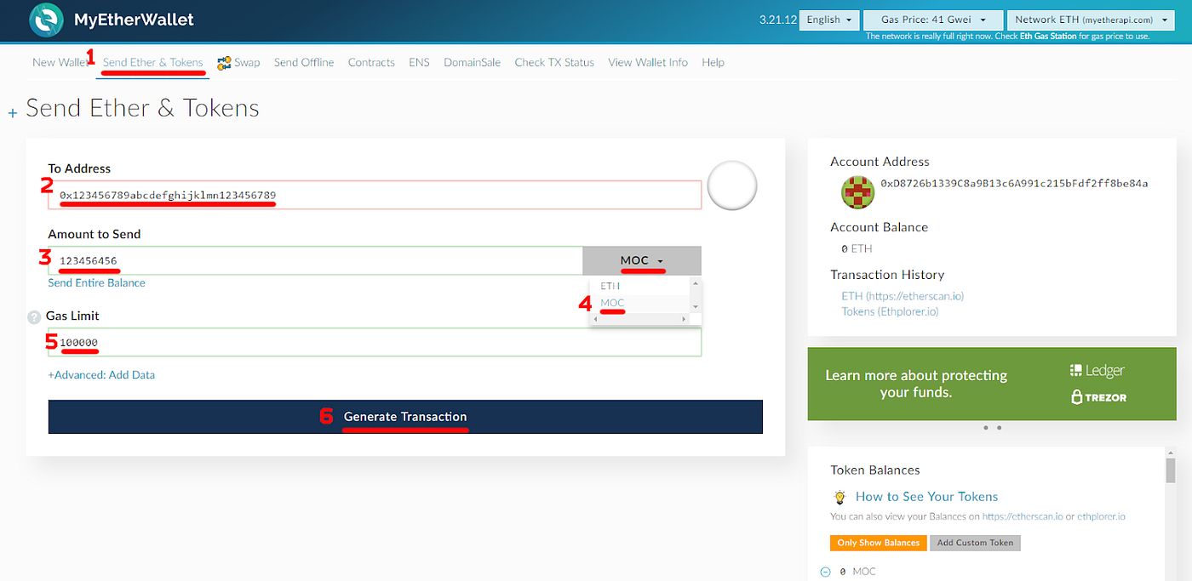Screen dimensions: 1192x581
Task: Select ETH in the token dropdown list
Action: 610,286
